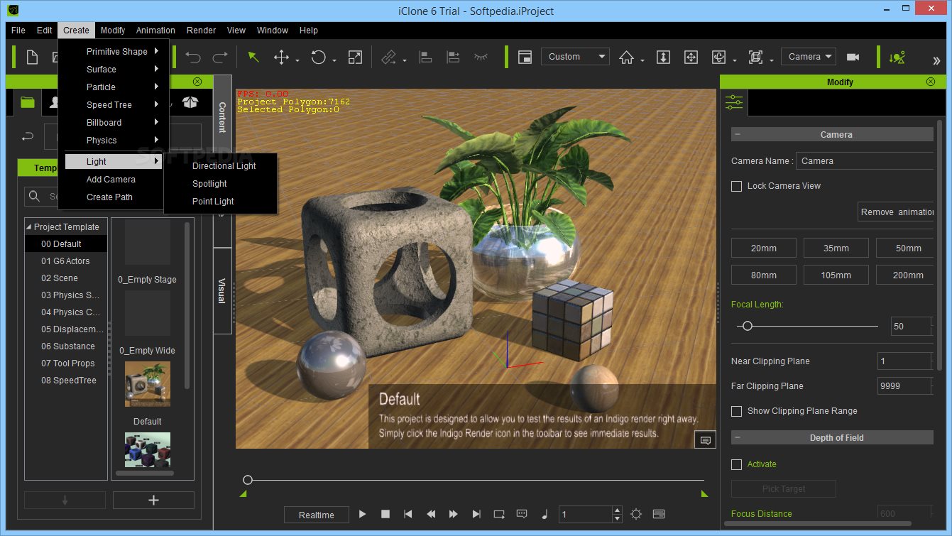Click the open box icon in Content panel
This screenshot has height=536, width=952.
click(x=190, y=103)
